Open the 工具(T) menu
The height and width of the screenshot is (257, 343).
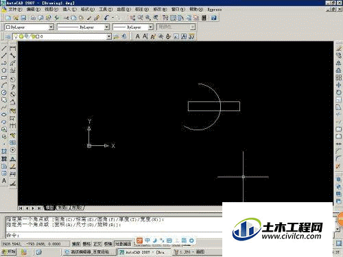point(106,10)
